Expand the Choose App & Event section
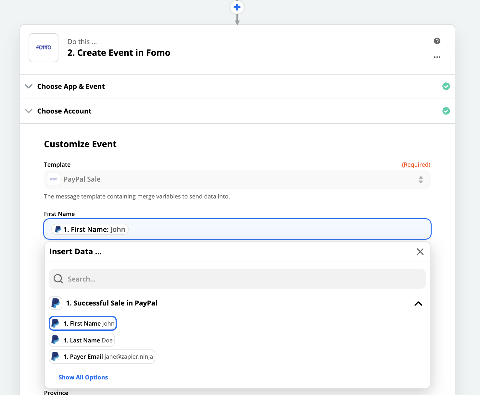 pyautogui.click(x=237, y=87)
